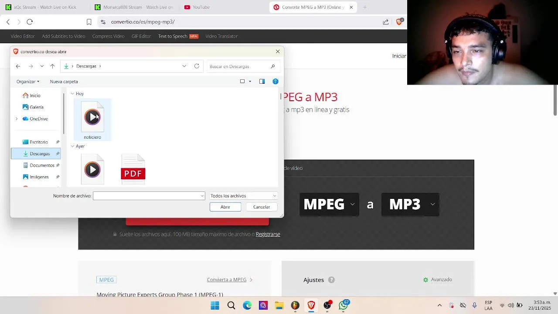Click the Cancelar button
Screen dimensions: 558x314
pos(262,207)
